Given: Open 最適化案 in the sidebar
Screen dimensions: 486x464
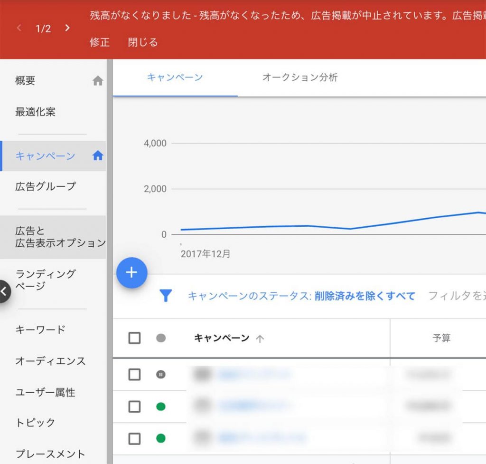Looking at the screenshot, I should [35, 112].
